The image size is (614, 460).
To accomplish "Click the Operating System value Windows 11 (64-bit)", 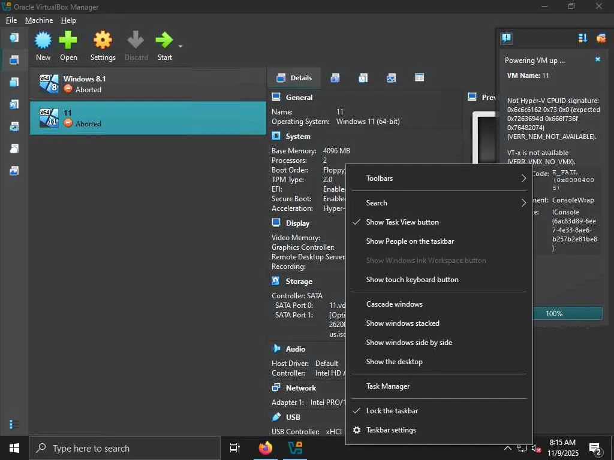I will coord(368,122).
